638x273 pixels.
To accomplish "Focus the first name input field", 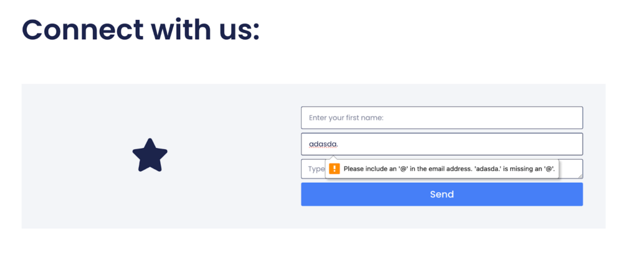I will coord(442,118).
